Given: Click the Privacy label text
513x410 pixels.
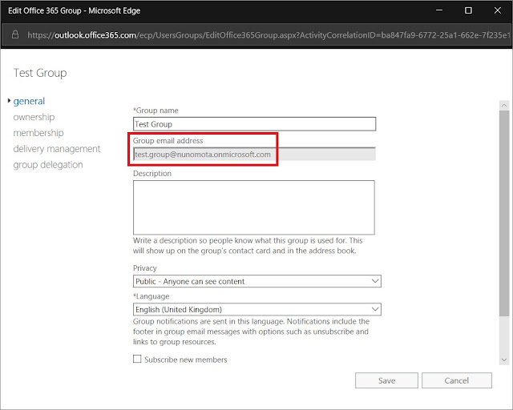Looking at the screenshot, I should pos(144,268).
